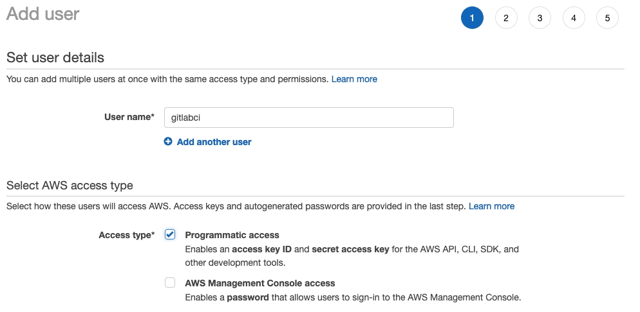Click the Programmatic access label text

(232, 235)
